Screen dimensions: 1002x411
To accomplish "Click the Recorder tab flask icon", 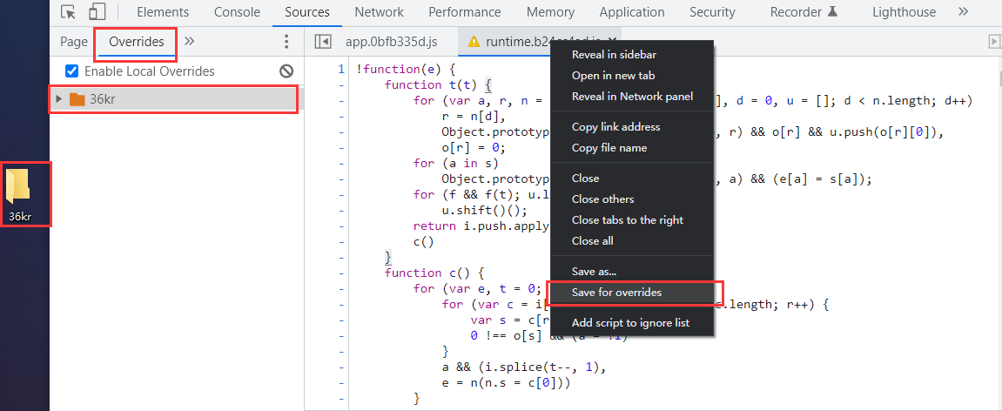I will pos(833,12).
